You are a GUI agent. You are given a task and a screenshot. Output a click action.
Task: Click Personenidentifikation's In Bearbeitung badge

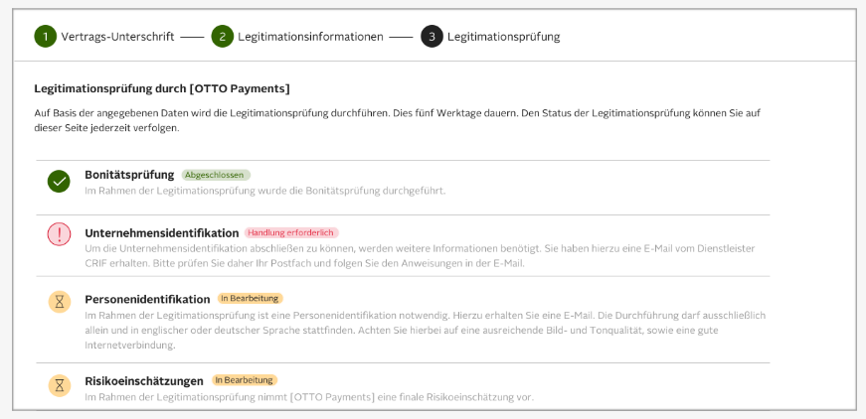[251, 298]
